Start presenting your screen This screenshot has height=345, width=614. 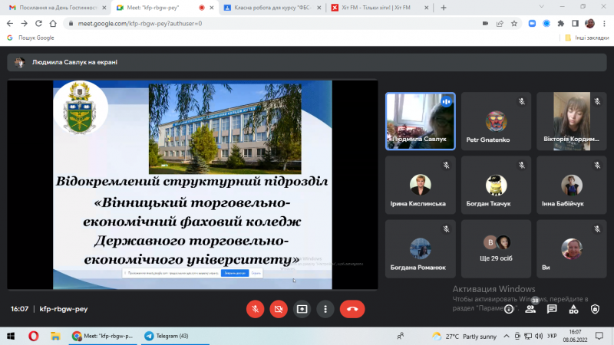302,309
